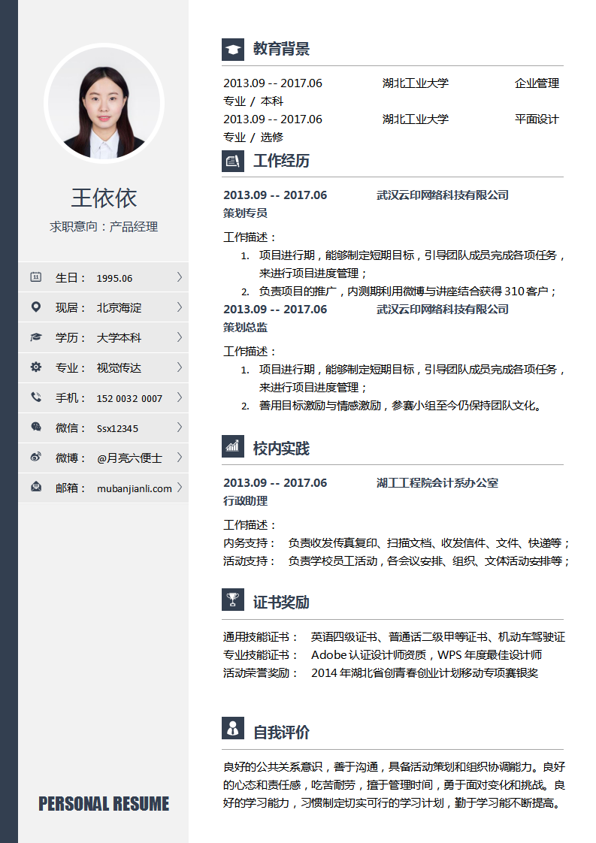This screenshot has width=596, height=843.
Task: Click the gear icon in the 专业 row
Action: [36, 367]
